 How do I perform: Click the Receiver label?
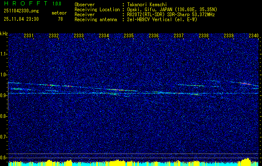tap(85, 15)
